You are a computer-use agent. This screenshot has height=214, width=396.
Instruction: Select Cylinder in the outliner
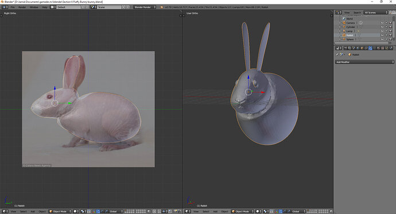[351, 27]
